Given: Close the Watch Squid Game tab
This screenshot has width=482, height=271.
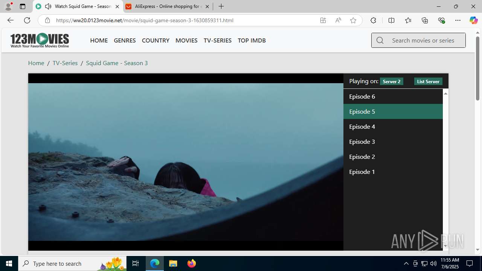Looking at the screenshot, I should point(117,6).
